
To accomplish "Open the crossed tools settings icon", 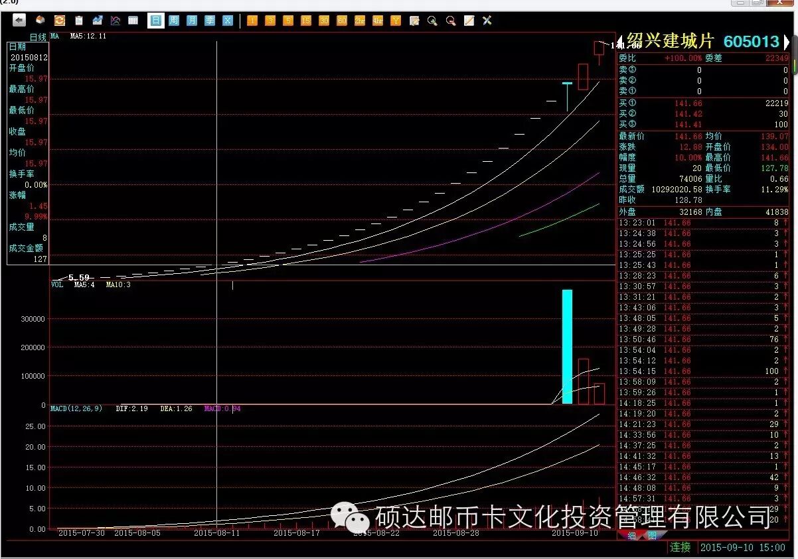I will [487, 21].
